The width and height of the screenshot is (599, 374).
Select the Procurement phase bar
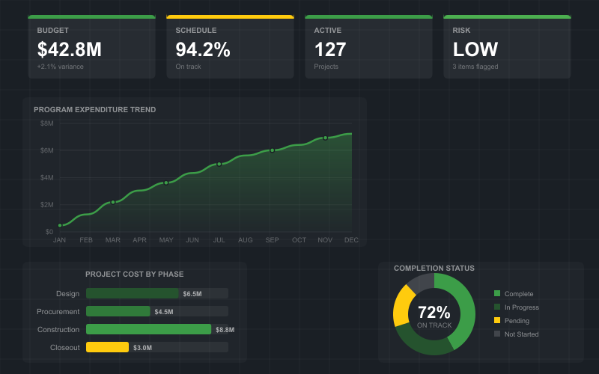[118, 311]
